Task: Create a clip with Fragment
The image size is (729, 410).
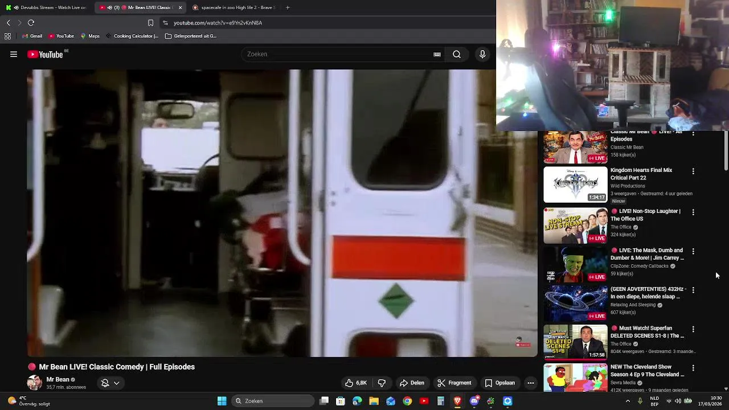Action: pos(454,383)
